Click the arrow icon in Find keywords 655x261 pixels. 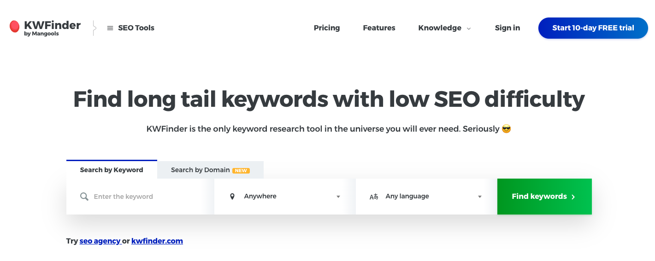click(x=573, y=197)
